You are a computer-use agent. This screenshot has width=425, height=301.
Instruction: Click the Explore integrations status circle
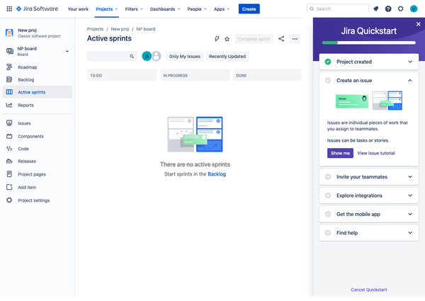coord(328,195)
